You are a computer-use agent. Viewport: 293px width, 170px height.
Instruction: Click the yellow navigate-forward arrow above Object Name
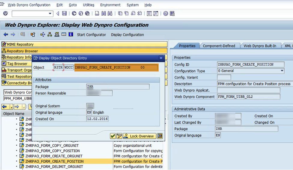pyautogui.click(x=17, y=107)
